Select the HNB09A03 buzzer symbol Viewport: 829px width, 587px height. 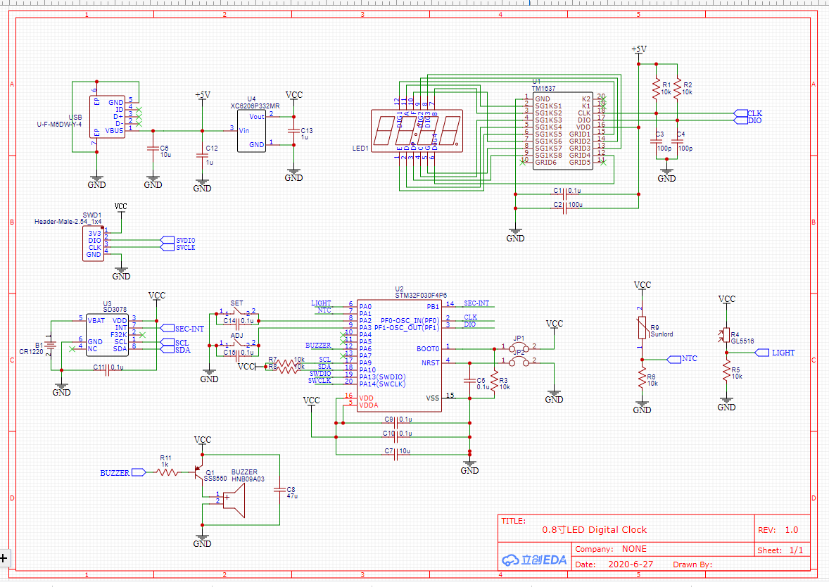pyautogui.click(x=234, y=501)
